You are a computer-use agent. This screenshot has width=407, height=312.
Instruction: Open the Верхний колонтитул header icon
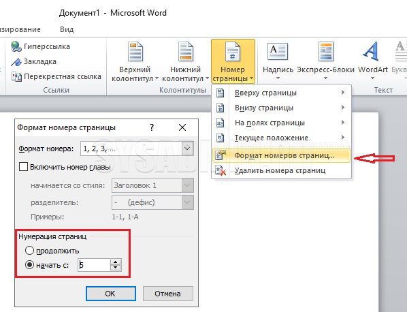[x=135, y=52]
